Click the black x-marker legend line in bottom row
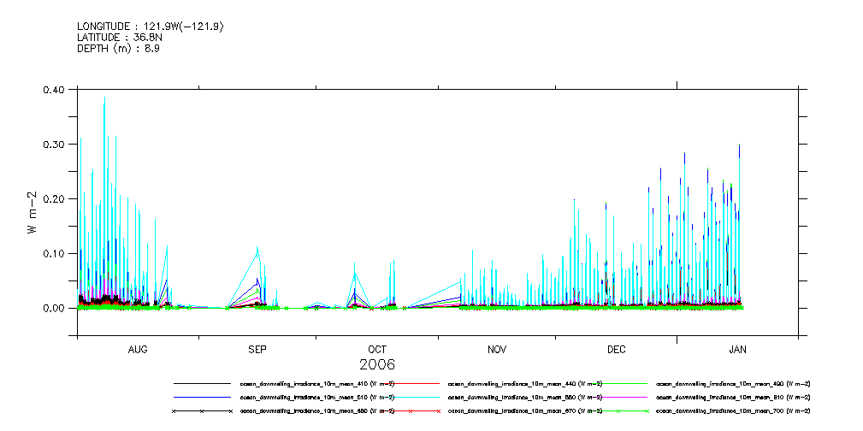 (x=202, y=411)
